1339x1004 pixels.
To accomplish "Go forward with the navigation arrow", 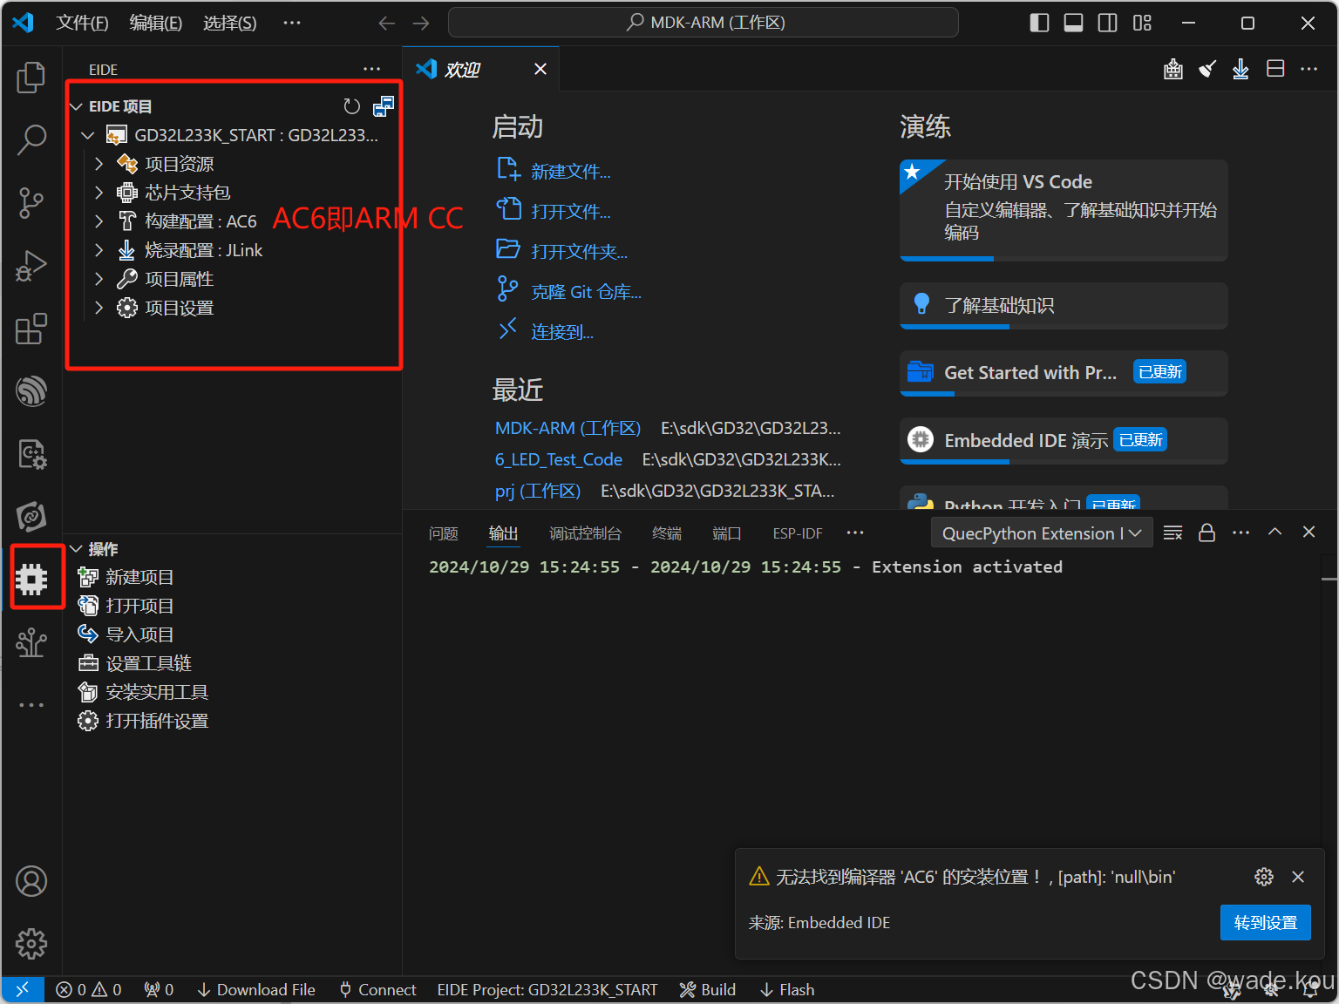I will [421, 23].
